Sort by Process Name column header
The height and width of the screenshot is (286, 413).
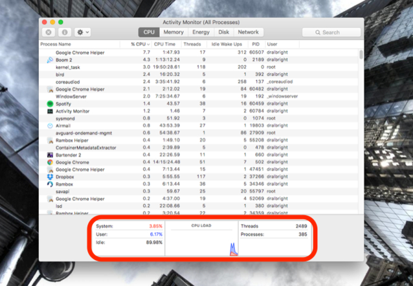click(56, 44)
